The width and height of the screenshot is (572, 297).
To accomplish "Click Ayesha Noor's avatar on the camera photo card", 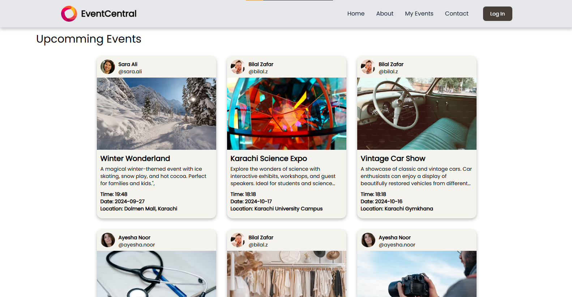I will (368, 240).
